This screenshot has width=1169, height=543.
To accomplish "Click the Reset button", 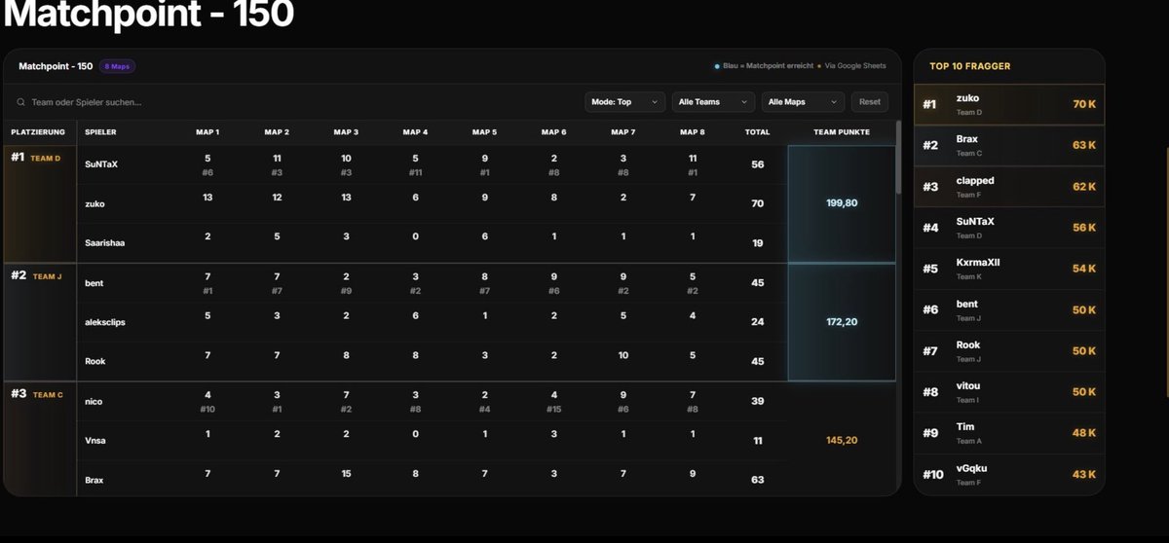I will click(x=870, y=102).
